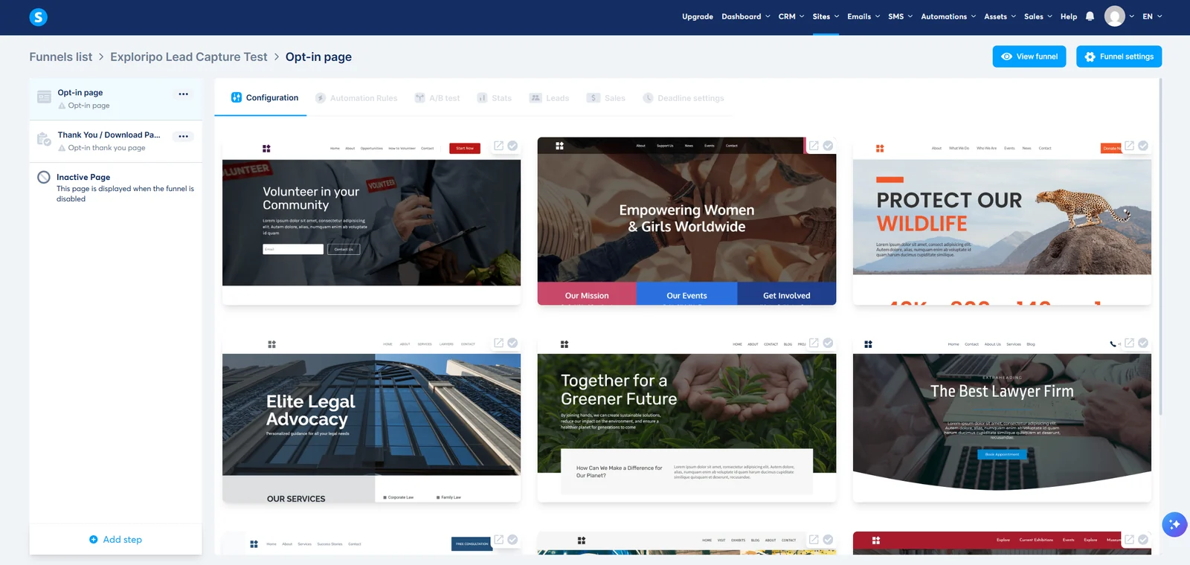1190x565 pixels.
Task: Expand the Dashboard dropdown in top navigation
Action: [746, 16]
